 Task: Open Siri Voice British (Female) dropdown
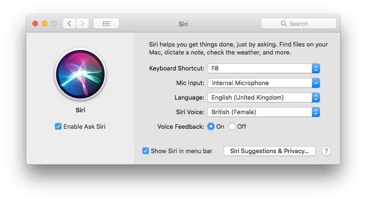[x=263, y=112]
